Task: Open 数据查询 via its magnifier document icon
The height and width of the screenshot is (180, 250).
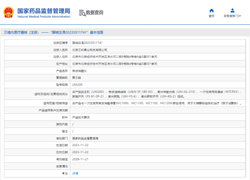Action: coord(82,13)
